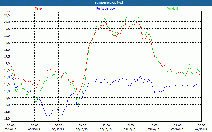Click the 14,0 y-axis value
Image resolution: width=212 pixels, height=132 pixels.
[7, 105]
